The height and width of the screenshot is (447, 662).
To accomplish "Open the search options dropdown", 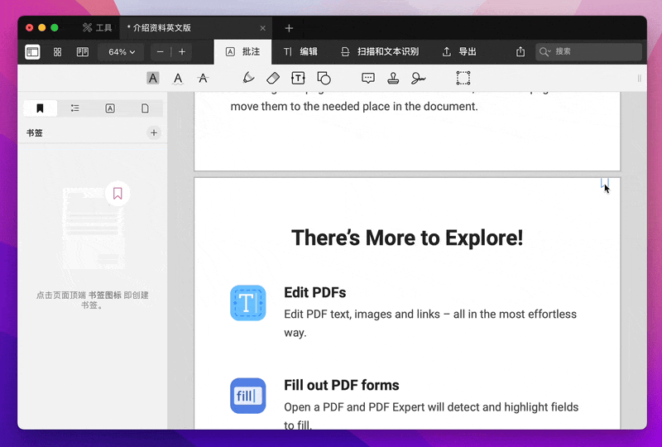I will click(x=544, y=51).
